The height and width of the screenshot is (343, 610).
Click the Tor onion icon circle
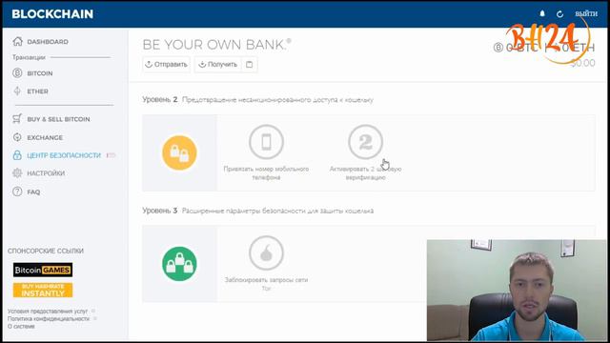tap(267, 252)
